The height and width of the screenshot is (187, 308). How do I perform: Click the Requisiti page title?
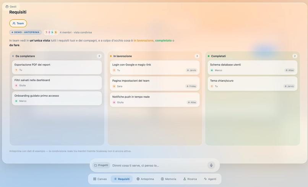point(18,12)
